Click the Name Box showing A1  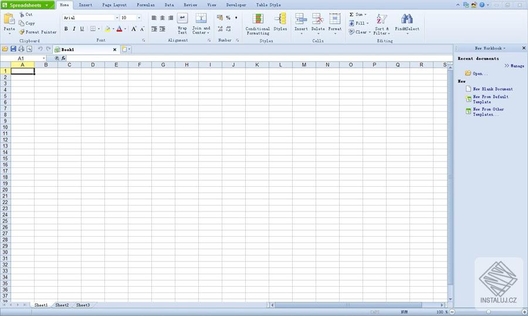(21, 58)
